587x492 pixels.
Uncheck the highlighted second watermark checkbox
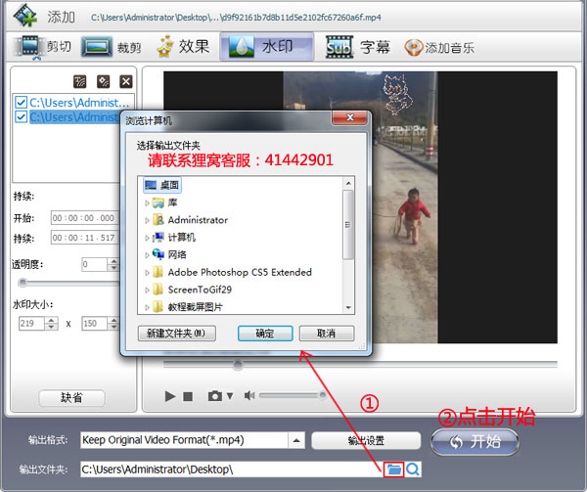click(x=21, y=116)
